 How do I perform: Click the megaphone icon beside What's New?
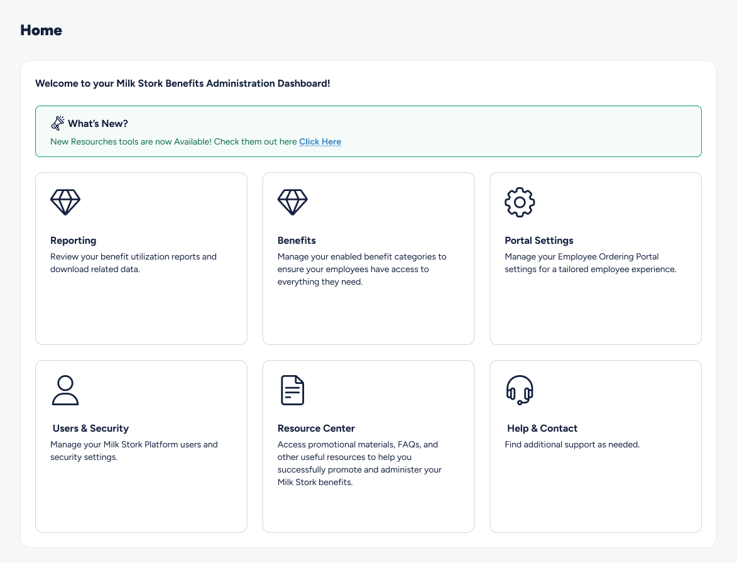[58, 123]
